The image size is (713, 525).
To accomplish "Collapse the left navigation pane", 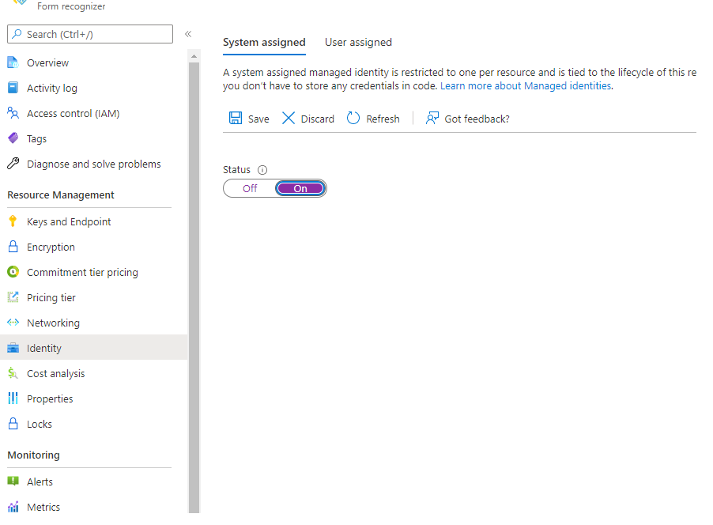I will pyautogui.click(x=188, y=34).
